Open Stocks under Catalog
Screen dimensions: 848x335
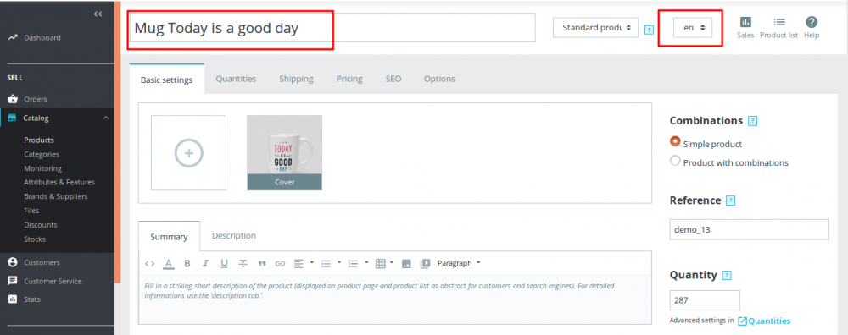(x=35, y=239)
